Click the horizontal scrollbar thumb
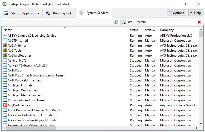This screenshot has height=132, width=205. pyautogui.click(x=31, y=128)
